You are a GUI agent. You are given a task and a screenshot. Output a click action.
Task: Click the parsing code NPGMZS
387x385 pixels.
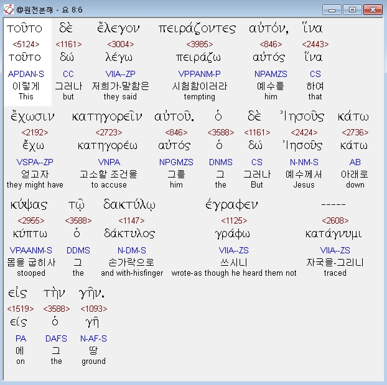pos(176,162)
